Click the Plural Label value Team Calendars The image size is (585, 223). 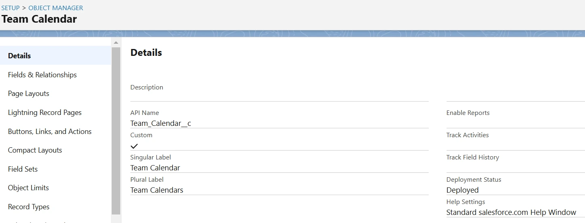[157, 190]
